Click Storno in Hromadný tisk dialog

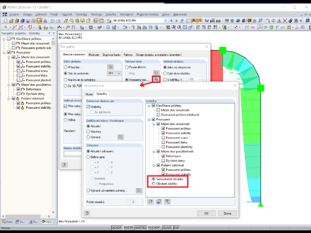pyautogui.click(x=227, y=213)
